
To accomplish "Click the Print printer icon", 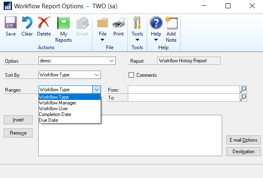I will pyautogui.click(x=118, y=23).
